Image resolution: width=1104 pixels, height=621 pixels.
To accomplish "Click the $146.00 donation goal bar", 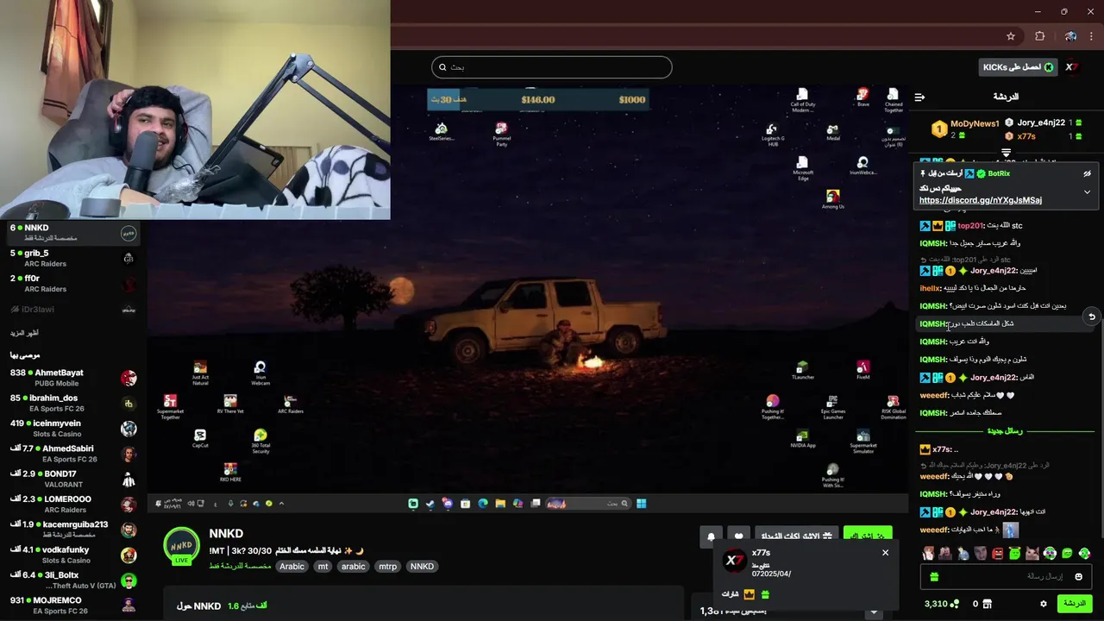I will coord(536,100).
